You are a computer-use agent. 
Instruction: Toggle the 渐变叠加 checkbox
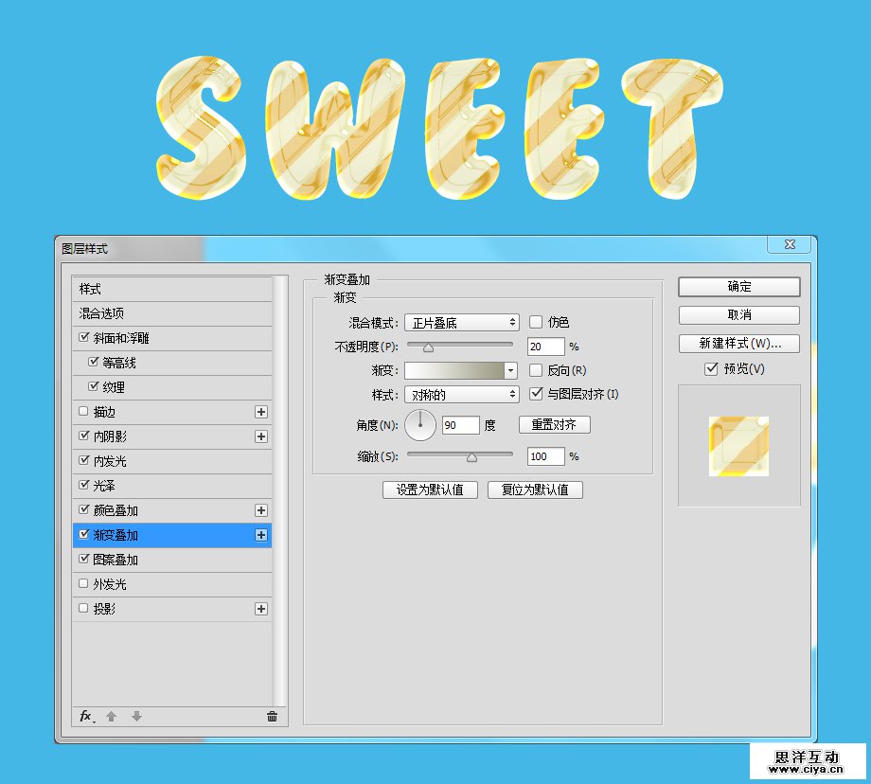click(84, 534)
